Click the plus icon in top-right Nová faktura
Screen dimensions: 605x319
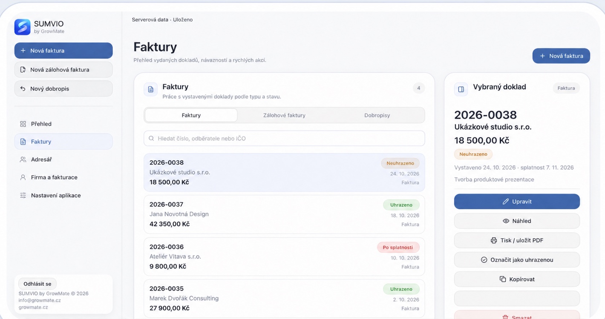542,56
